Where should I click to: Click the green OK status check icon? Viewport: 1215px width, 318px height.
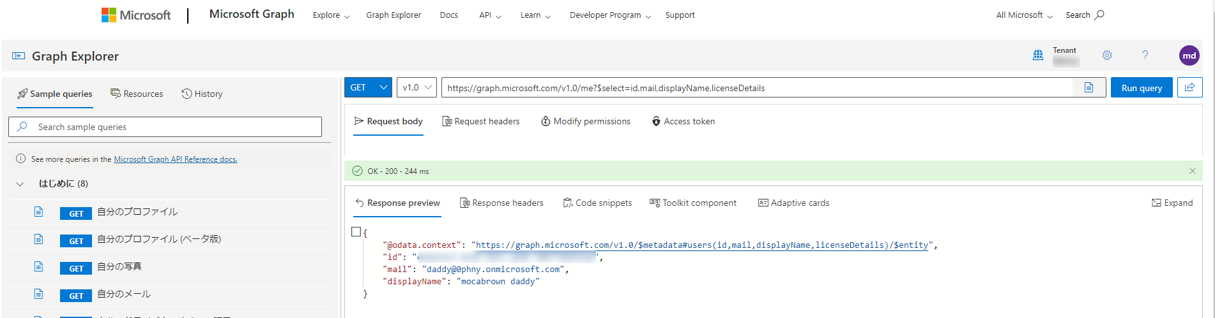click(x=358, y=171)
